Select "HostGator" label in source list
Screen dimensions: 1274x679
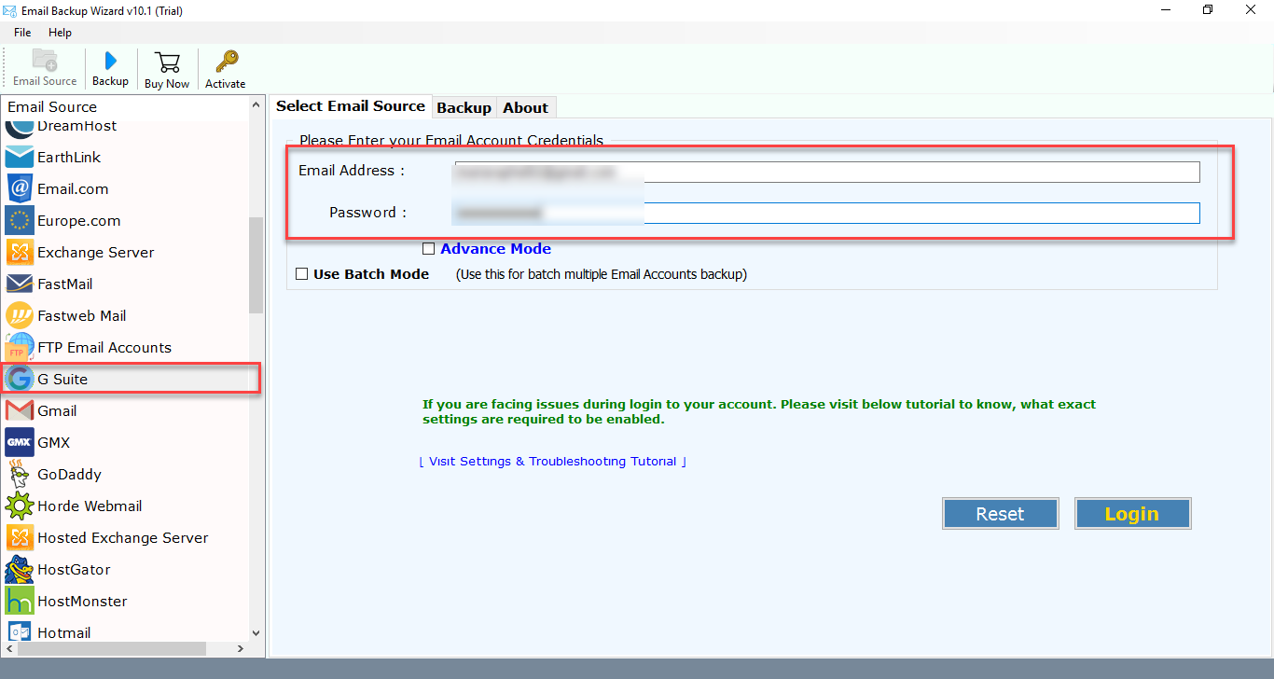(x=74, y=570)
